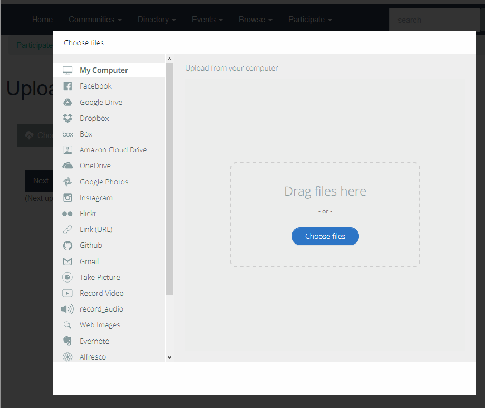The image size is (485, 408).
Task: Click the Drag files here drop zone
Action: [325, 215]
